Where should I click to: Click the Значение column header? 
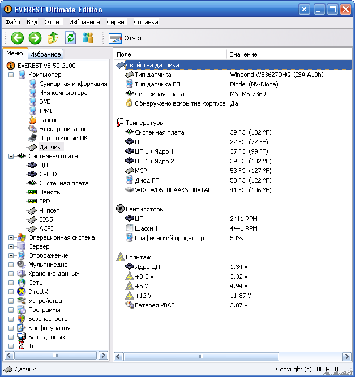(289, 54)
